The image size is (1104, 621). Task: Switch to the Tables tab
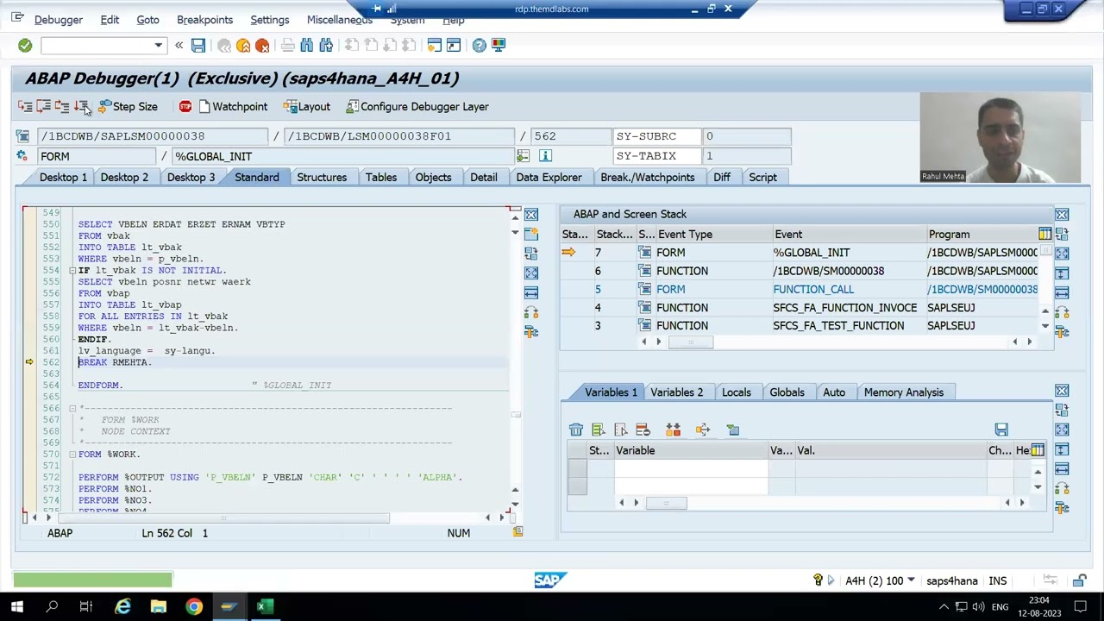pyautogui.click(x=381, y=177)
